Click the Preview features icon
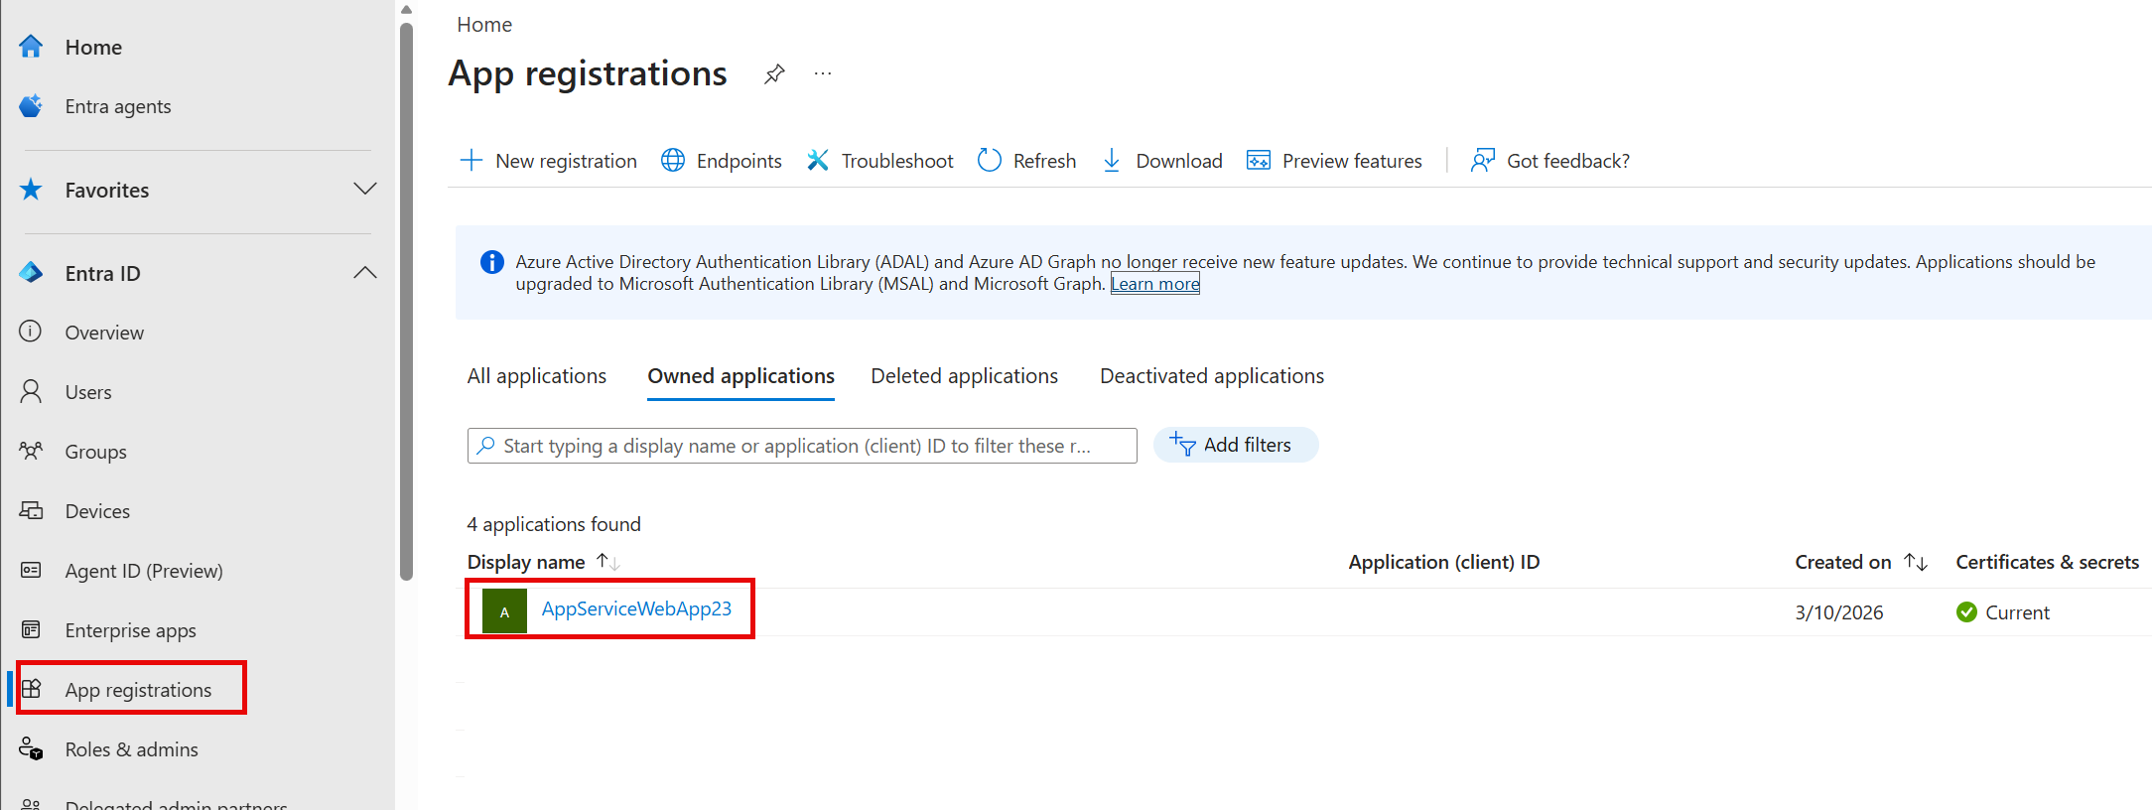The width and height of the screenshot is (2152, 810). coord(1259,160)
